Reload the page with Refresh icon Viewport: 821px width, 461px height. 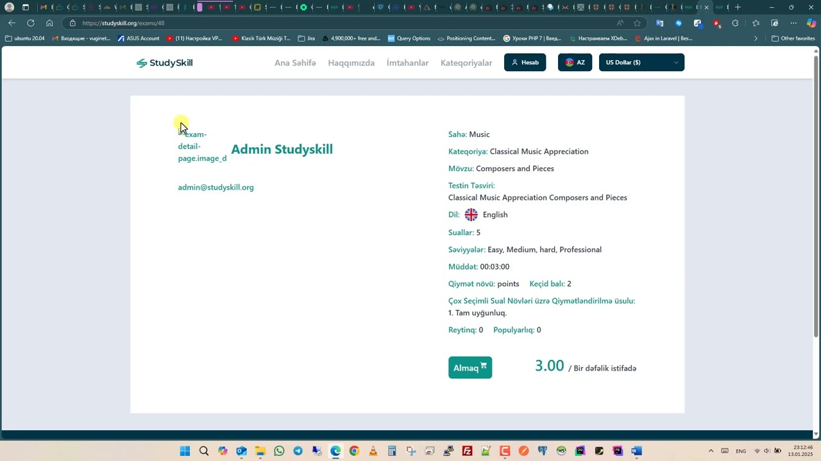point(31,23)
